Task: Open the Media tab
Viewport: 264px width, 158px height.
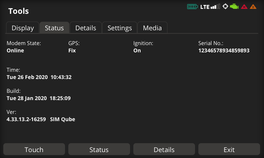Action: click(152, 28)
